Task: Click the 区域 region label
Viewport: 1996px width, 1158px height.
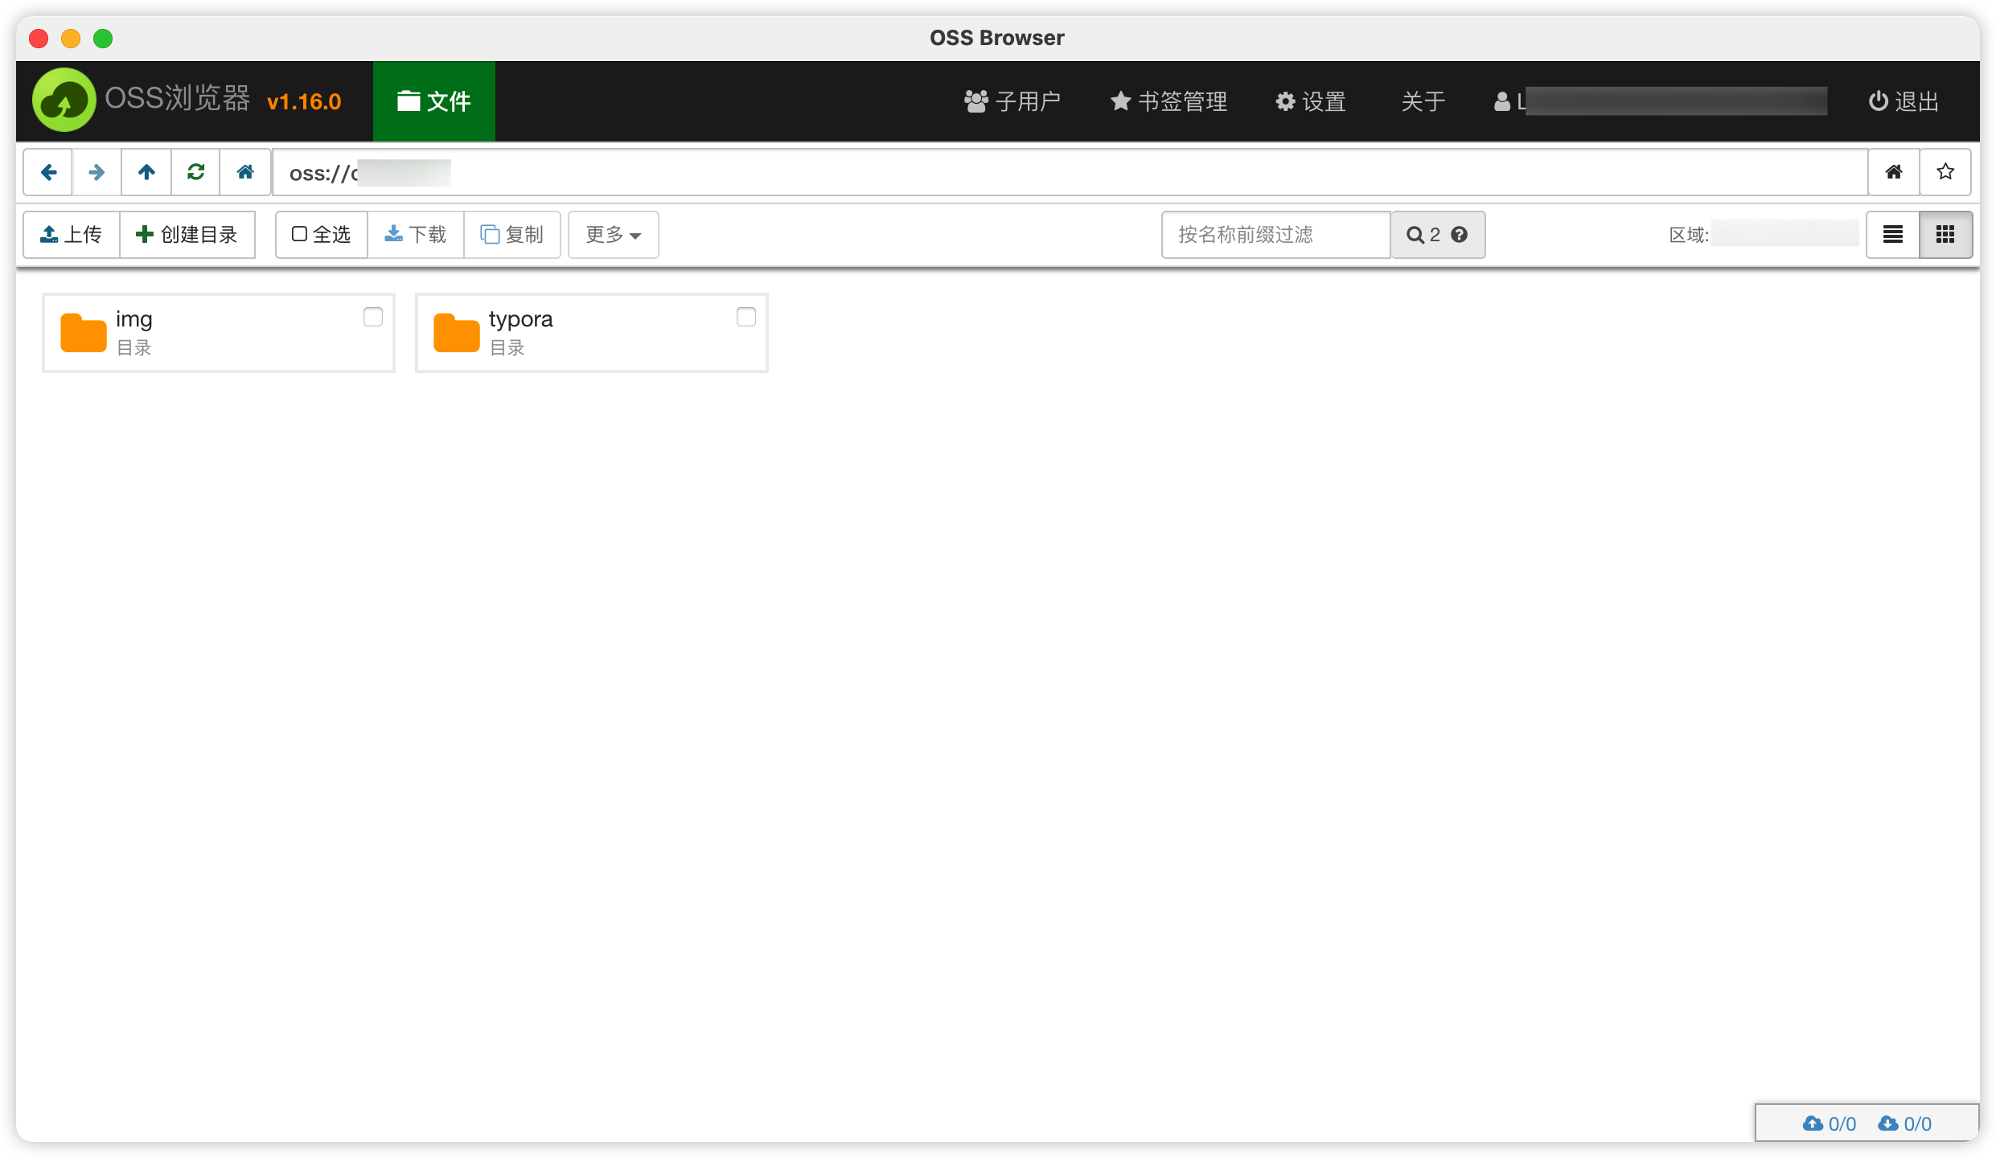Action: [x=1689, y=235]
